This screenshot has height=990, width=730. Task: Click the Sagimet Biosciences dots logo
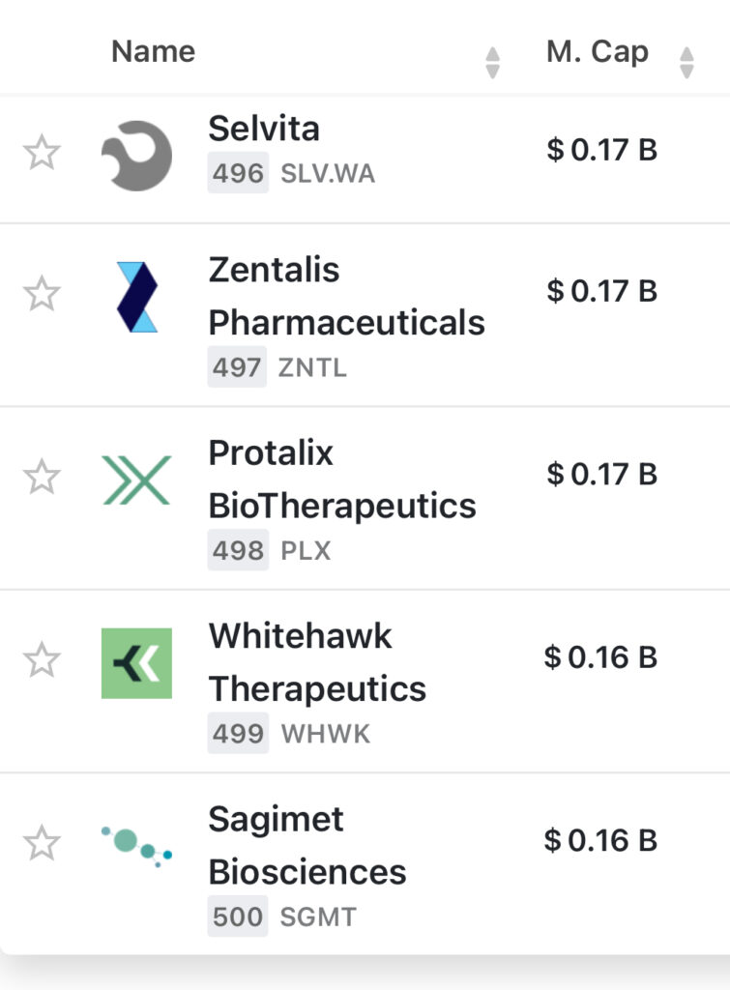[x=136, y=843]
